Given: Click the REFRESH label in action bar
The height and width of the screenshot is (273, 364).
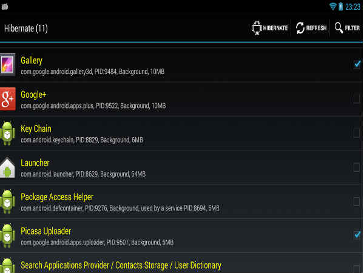Looking at the screenshot, I should (316, 28).
